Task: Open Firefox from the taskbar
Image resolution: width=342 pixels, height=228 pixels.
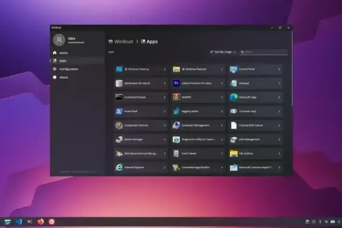Action: pyautogui.click(x=40, y=222)
